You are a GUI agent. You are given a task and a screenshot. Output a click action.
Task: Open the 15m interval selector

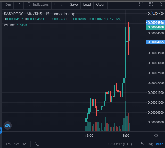pos(7,5)
